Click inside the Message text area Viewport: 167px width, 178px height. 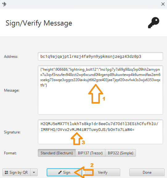click(100, 90)
